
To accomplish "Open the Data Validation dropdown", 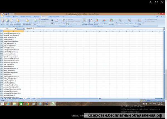I will click(x=97, y=24).
